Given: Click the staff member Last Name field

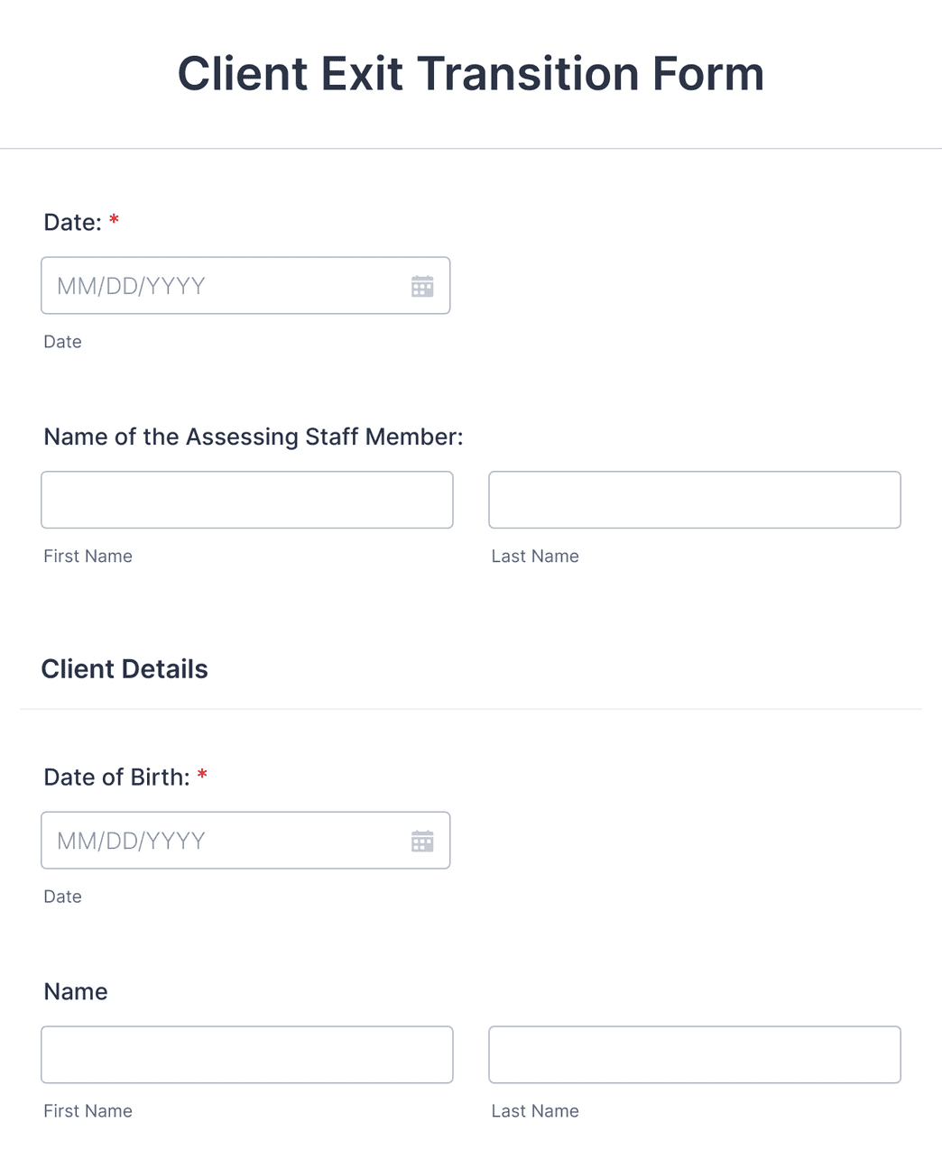Looking at the screenshot, I should point(694,500).
